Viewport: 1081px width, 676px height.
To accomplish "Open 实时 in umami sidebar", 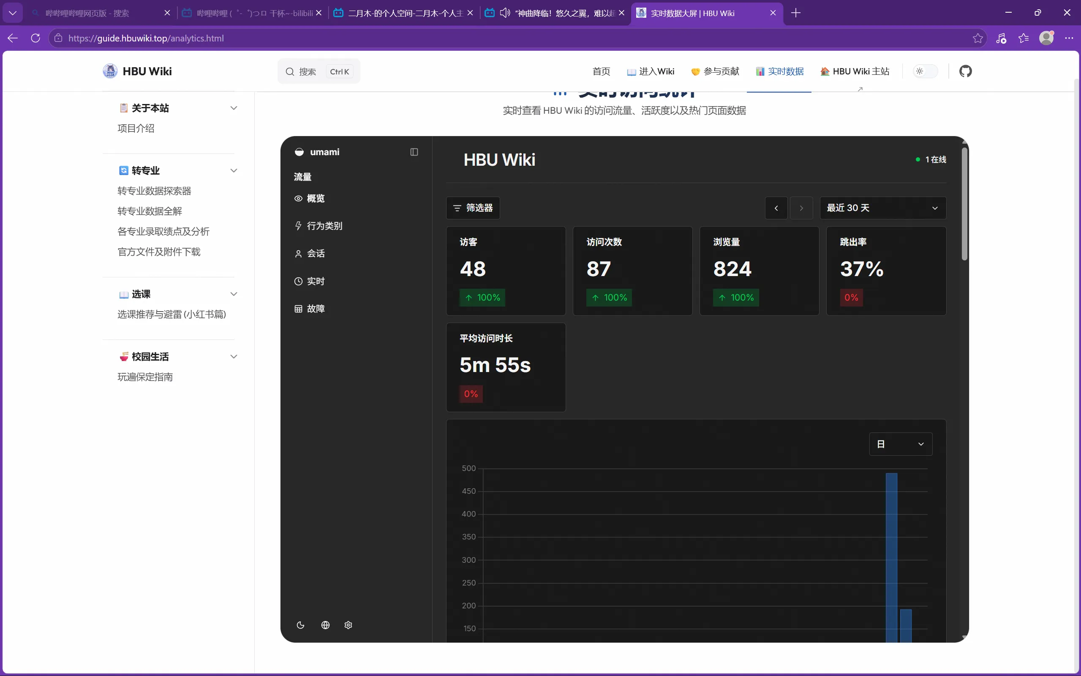I will (x=310, y=281).
